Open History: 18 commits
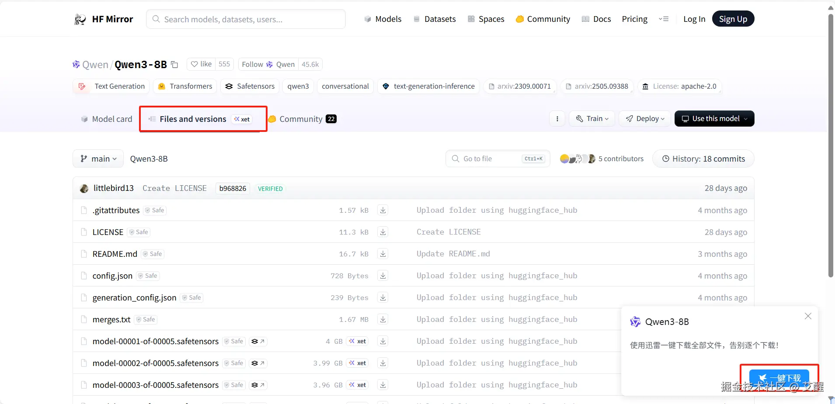This screenshot has height=404, width=835. [x=703, y=159]
